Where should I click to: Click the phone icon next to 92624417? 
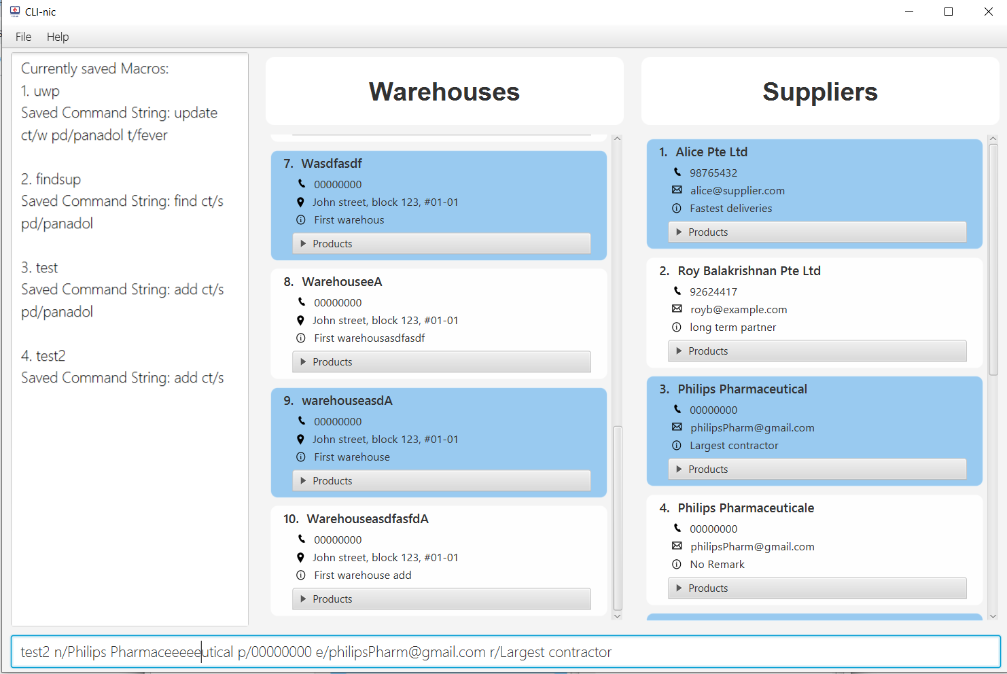point(677,291)
